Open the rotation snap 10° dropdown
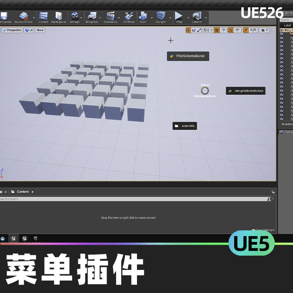The image size is (293, 293). tap(237, 30)
